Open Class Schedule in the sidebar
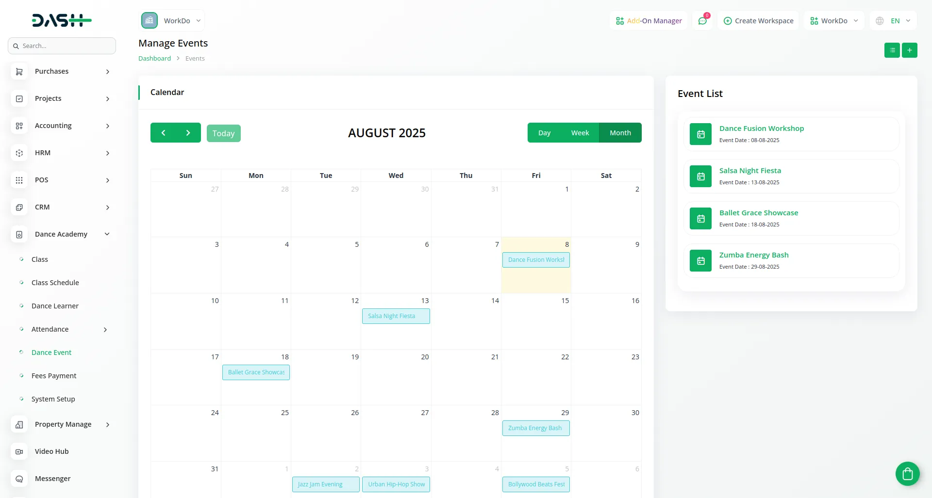This screenshot has height=498, width=932. pos(55,283)
